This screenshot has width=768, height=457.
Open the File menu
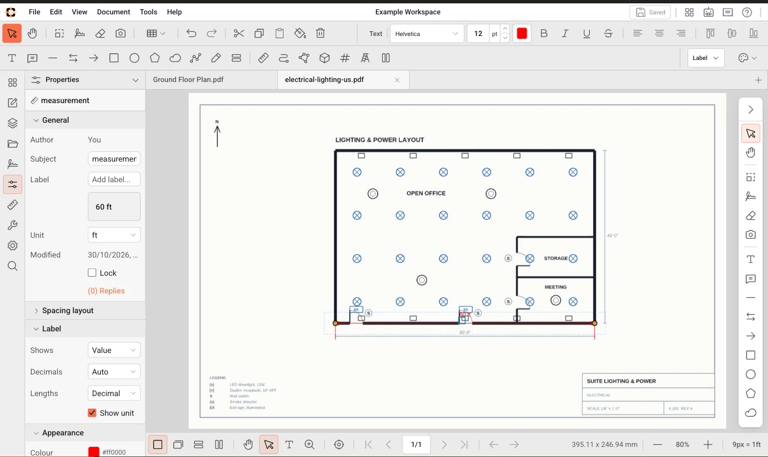(35, 12)
